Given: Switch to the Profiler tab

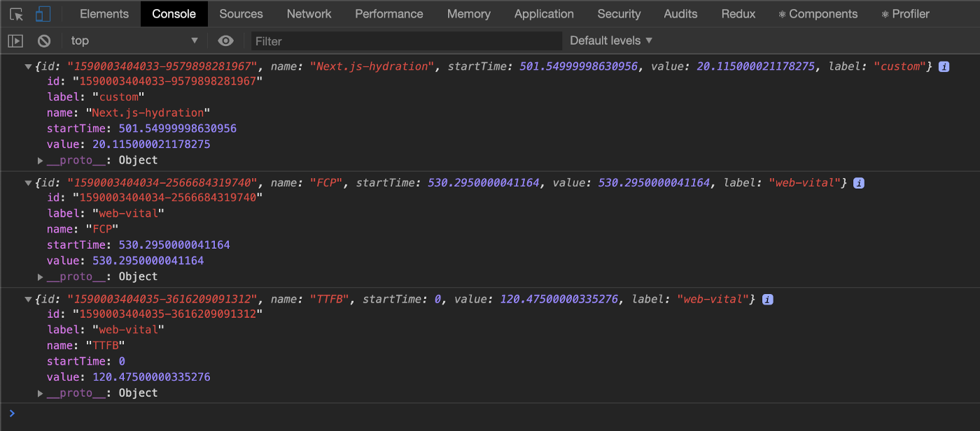Looking at the screenshot, I should point(905,13).
